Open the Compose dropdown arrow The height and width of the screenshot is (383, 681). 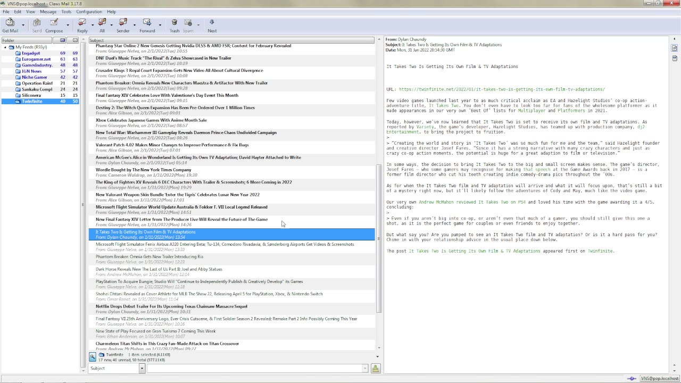[68, 25]
